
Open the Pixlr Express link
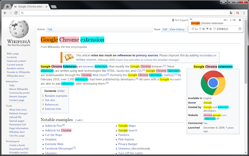point(126,139)
